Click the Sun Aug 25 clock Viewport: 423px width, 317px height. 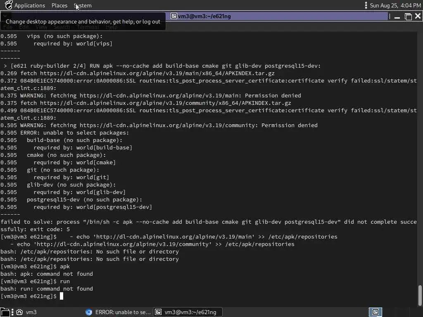[395, 5]
